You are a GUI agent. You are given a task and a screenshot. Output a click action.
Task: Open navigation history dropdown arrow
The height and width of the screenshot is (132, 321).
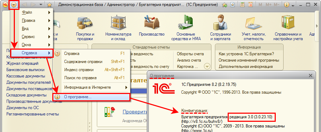(x=41, y=5)
